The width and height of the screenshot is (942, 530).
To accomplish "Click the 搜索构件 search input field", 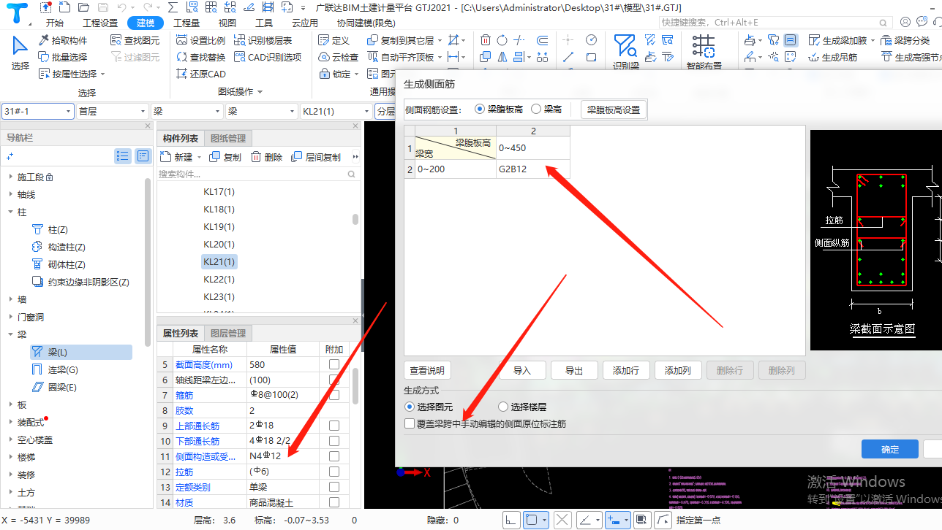I will tap(252, 174).
